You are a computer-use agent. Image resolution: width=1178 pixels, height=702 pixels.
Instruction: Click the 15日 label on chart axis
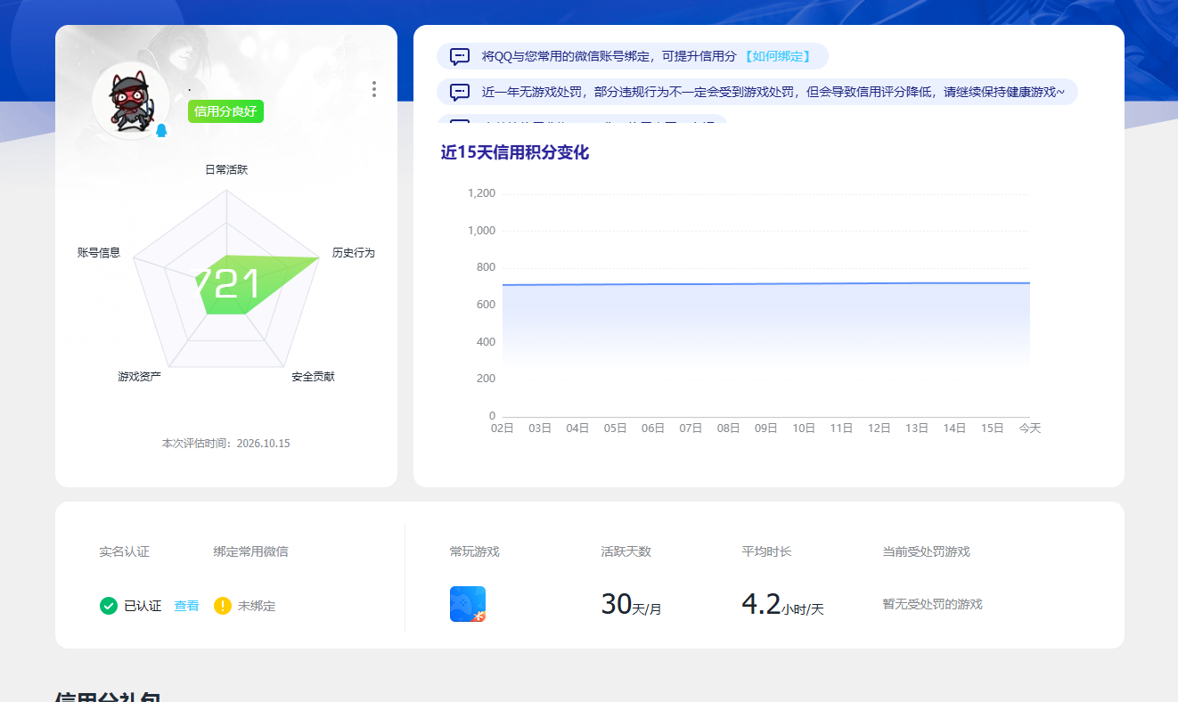(x=993, y=429)
